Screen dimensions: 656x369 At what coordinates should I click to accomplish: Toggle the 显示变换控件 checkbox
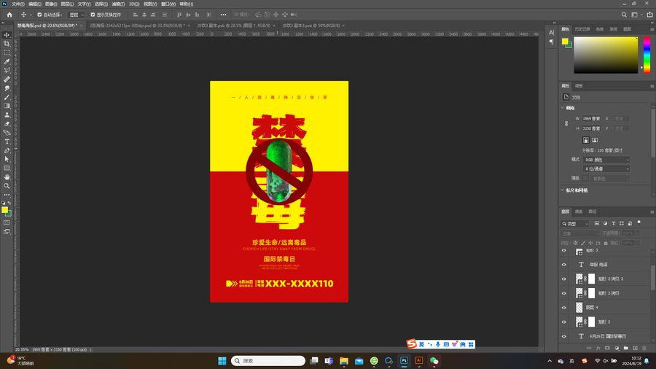point(93,15)
